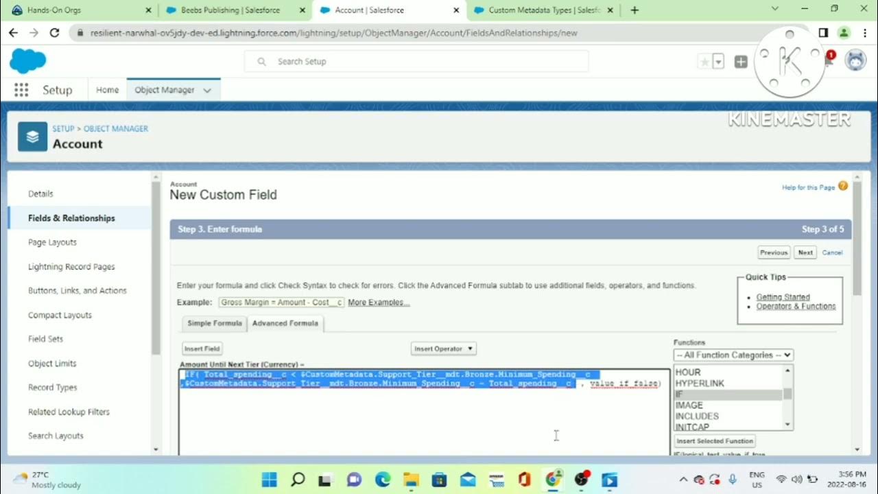Click the microphone tray icon
The height and width of the screenshot is (494, 878).
pyautogui.click(x=733, y=479)
